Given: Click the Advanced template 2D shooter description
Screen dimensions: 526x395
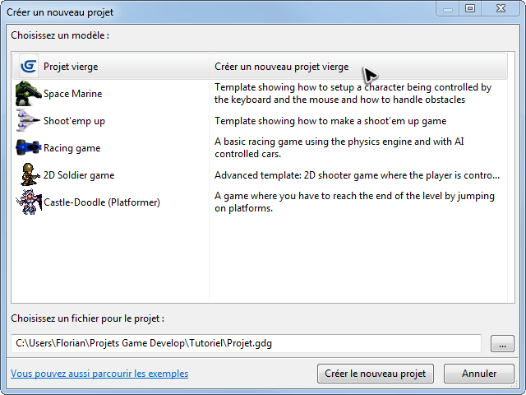Looking at the screenshot, I should coord(357,175).
